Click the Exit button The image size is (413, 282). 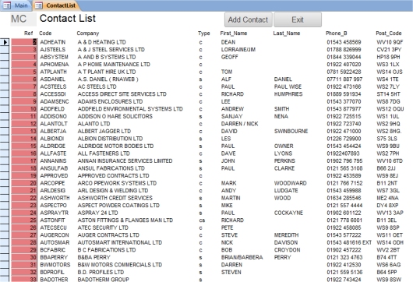click(298, 19)
